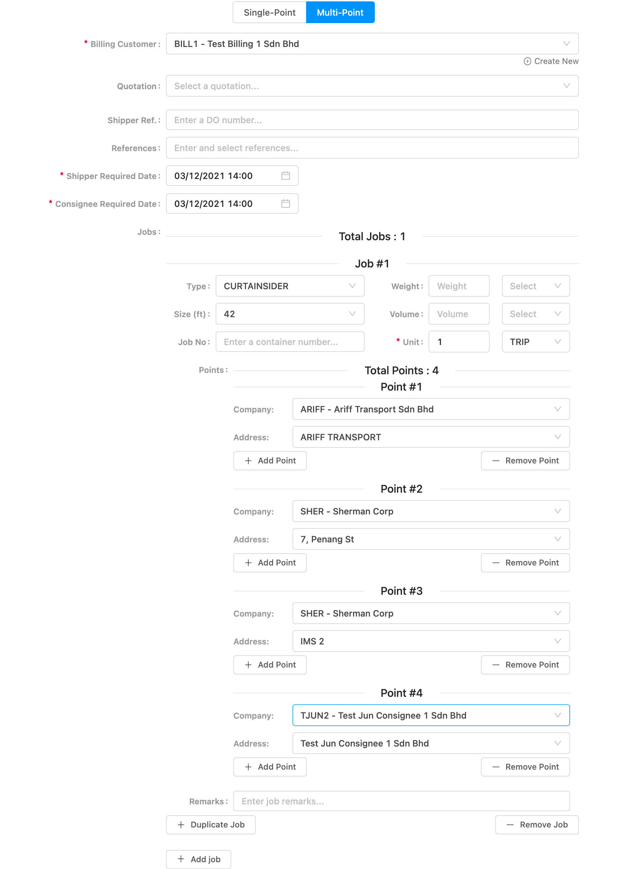Click Add Point under Point #2
The height and width of the screenshot is (869, 617).
[270, 563]
